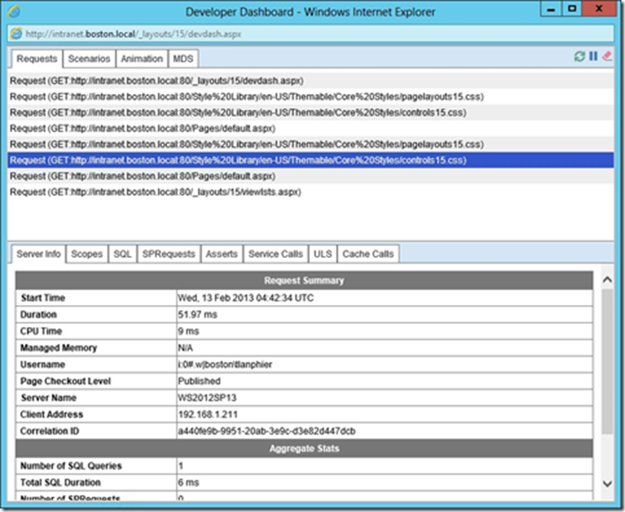Click the Correlation ID label
Image resolution: width=625 pixels, height=512 pixels.
[x=50, y=431]
